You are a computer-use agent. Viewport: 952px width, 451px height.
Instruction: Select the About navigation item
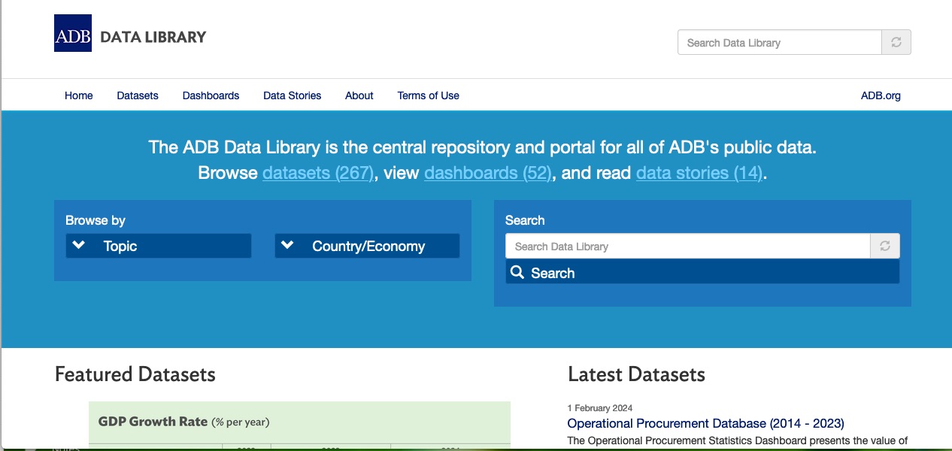coord(359,95)
